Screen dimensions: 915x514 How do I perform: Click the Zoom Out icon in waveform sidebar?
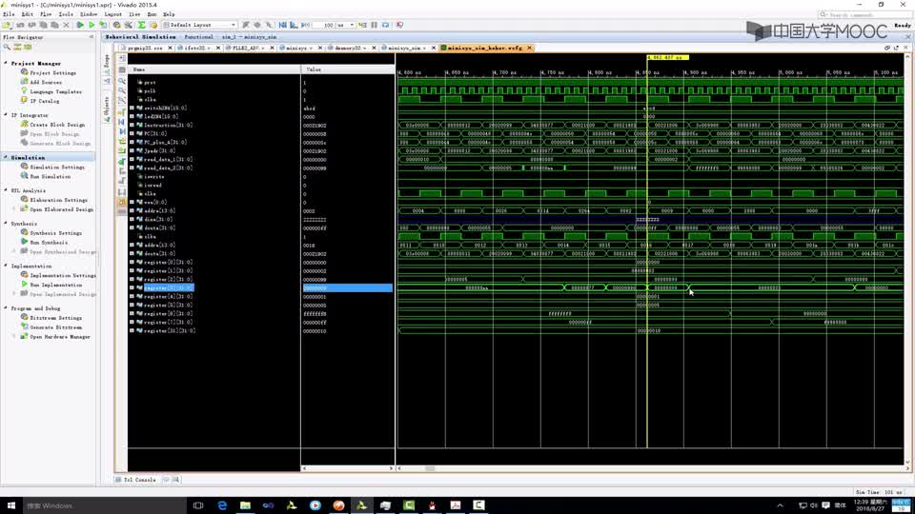pos(122,91)
